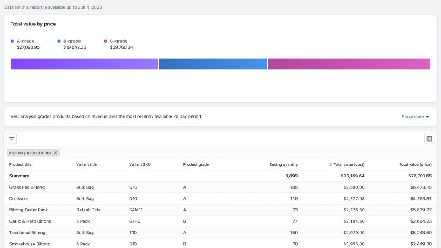Open the Droëwors product

(19, 198)
